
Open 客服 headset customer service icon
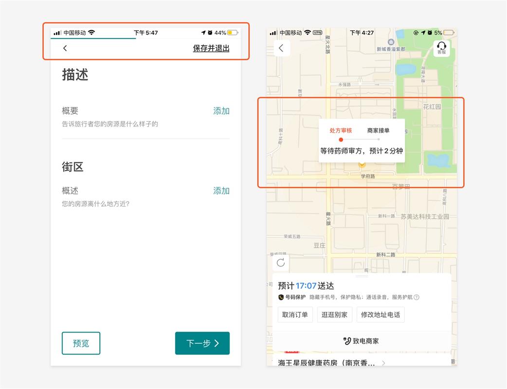click(441, 48)
